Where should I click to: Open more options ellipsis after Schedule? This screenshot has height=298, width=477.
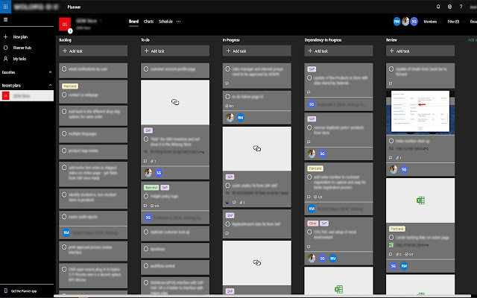179,22
